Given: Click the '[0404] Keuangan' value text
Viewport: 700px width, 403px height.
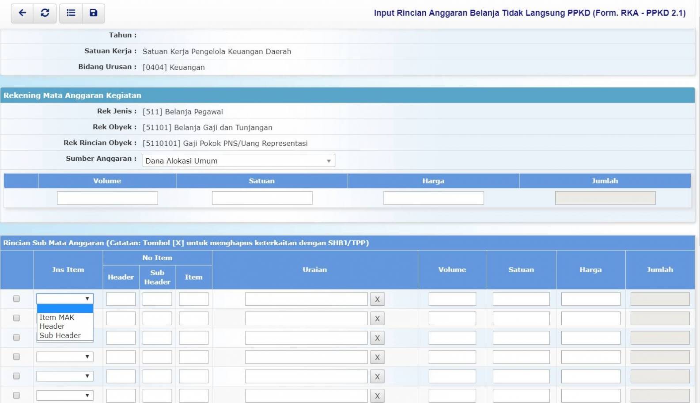Looking at the screenshot, I should tap(174, 67).
